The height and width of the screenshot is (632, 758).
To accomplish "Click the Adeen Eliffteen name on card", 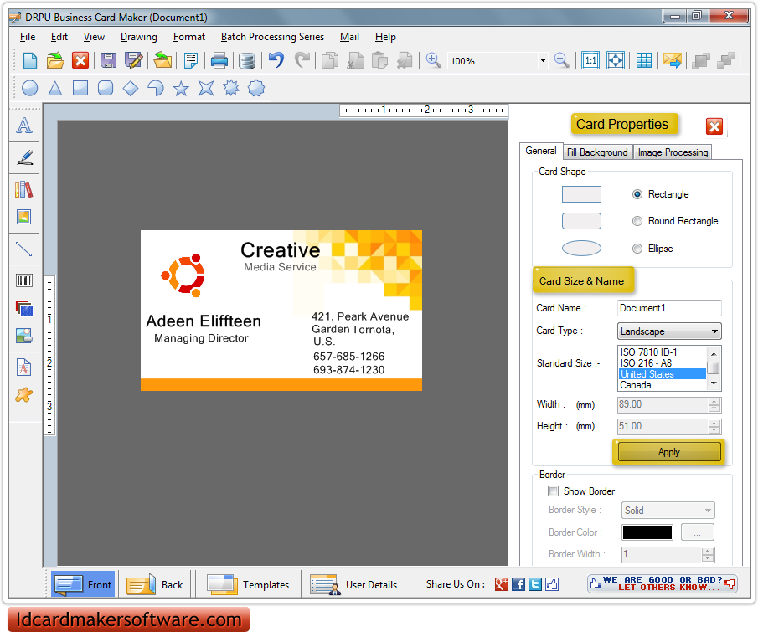I will (204, 321).
